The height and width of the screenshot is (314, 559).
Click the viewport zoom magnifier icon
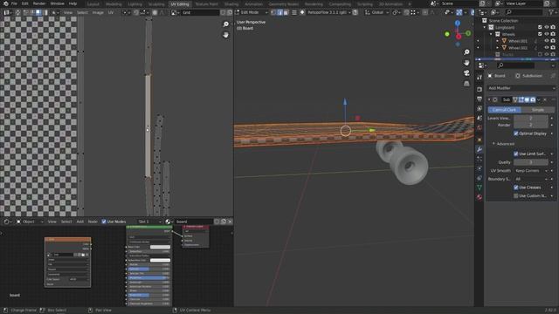466,52
